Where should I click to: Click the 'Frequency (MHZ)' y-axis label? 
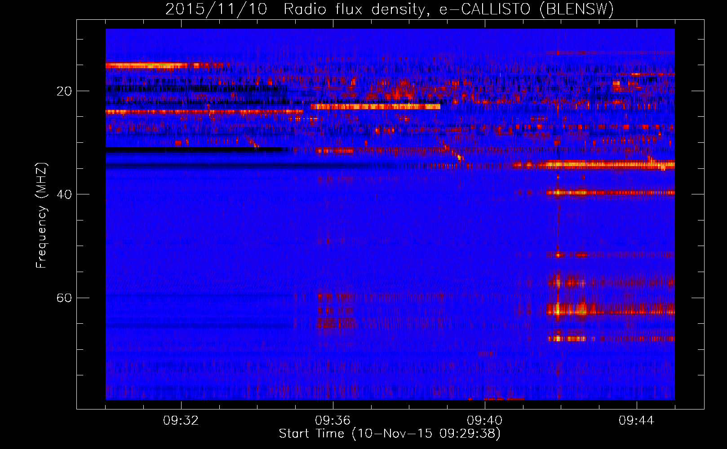pyautogui.click(x=41, y=216)
